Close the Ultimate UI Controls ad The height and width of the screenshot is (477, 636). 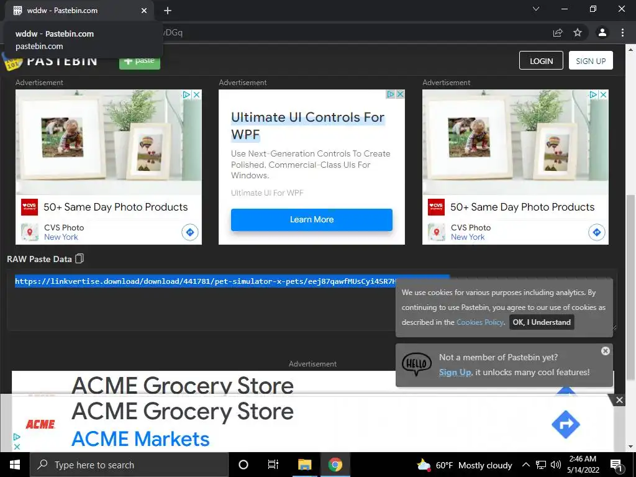pyautogui.click(x=400, y=94)
